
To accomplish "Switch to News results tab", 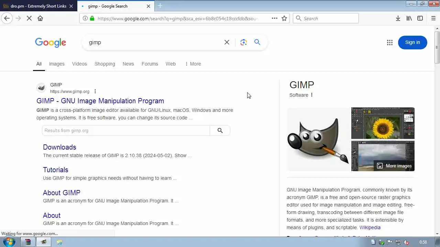I will pos(128,64).
